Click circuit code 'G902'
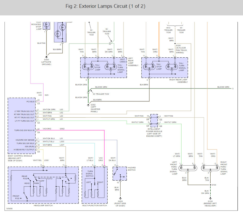This screenshot has height=215, width=243. 62,129
